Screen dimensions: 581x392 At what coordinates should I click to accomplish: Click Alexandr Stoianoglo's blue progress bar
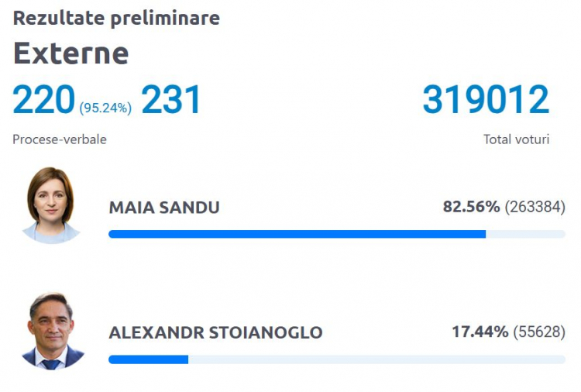click(148, 359)
